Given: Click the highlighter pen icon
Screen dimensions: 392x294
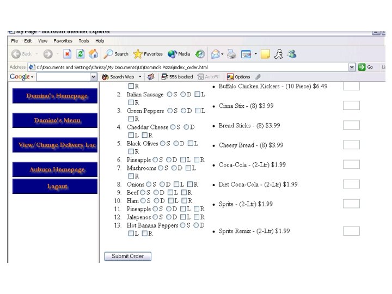Looking at the screenshot, I should (258, 77).
